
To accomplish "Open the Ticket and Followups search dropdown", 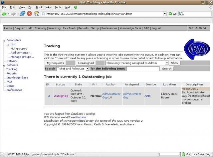I will click(x=73, y=69).
